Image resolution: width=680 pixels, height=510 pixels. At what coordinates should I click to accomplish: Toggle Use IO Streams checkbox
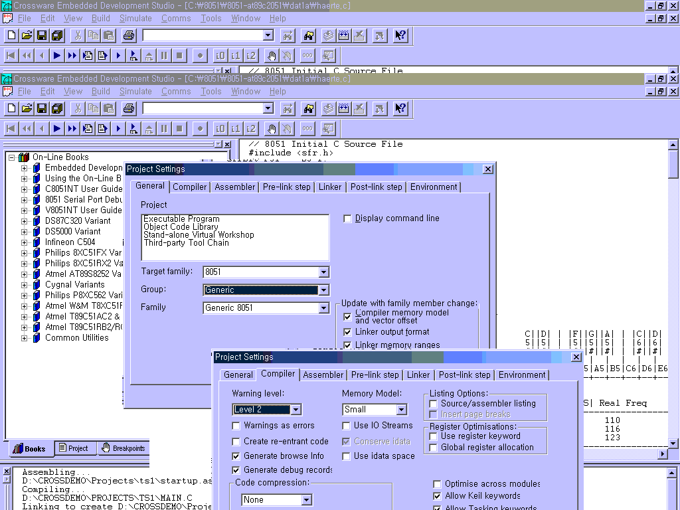pyautogui.click(x=347, y=426)
